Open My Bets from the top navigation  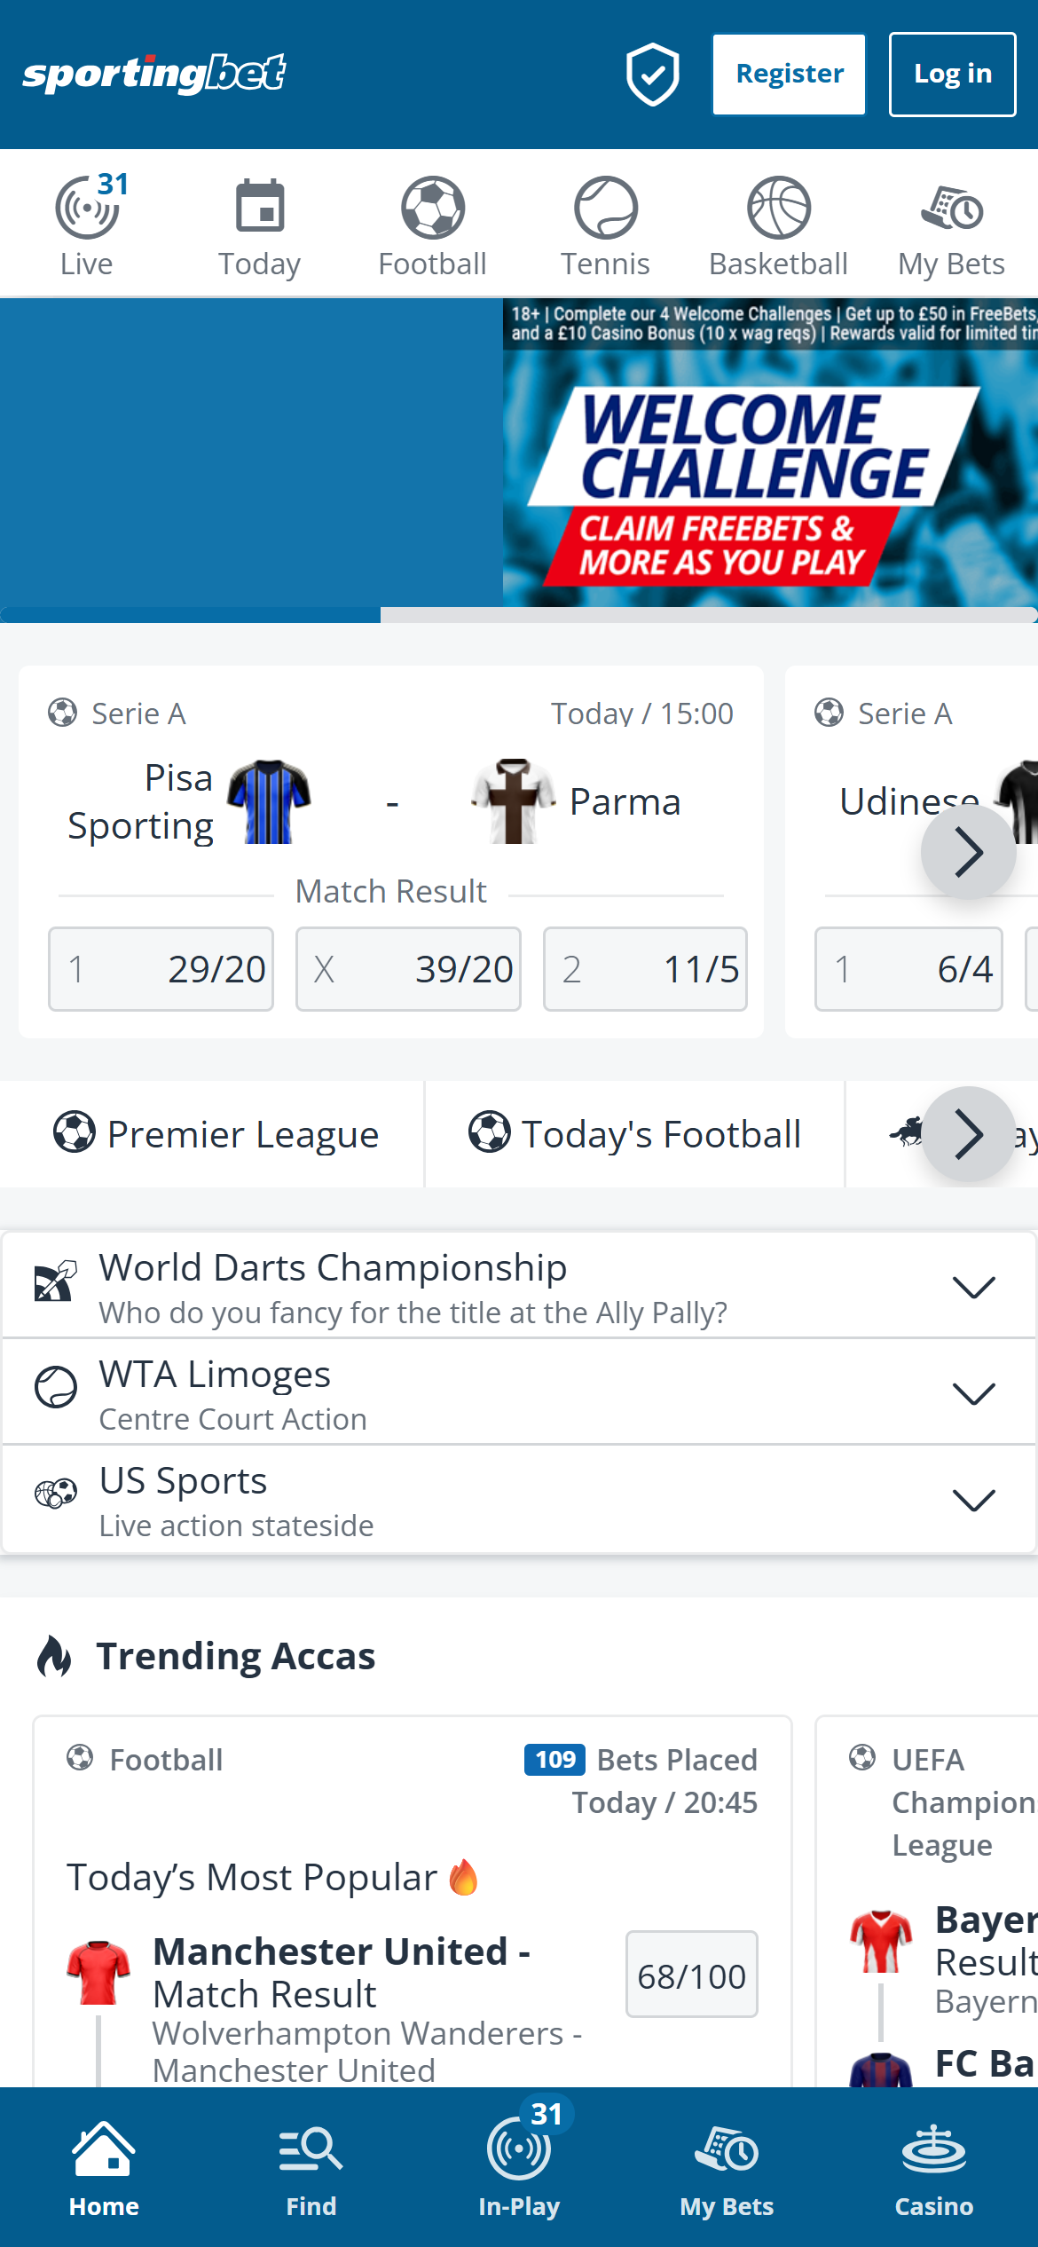point(949,222)
